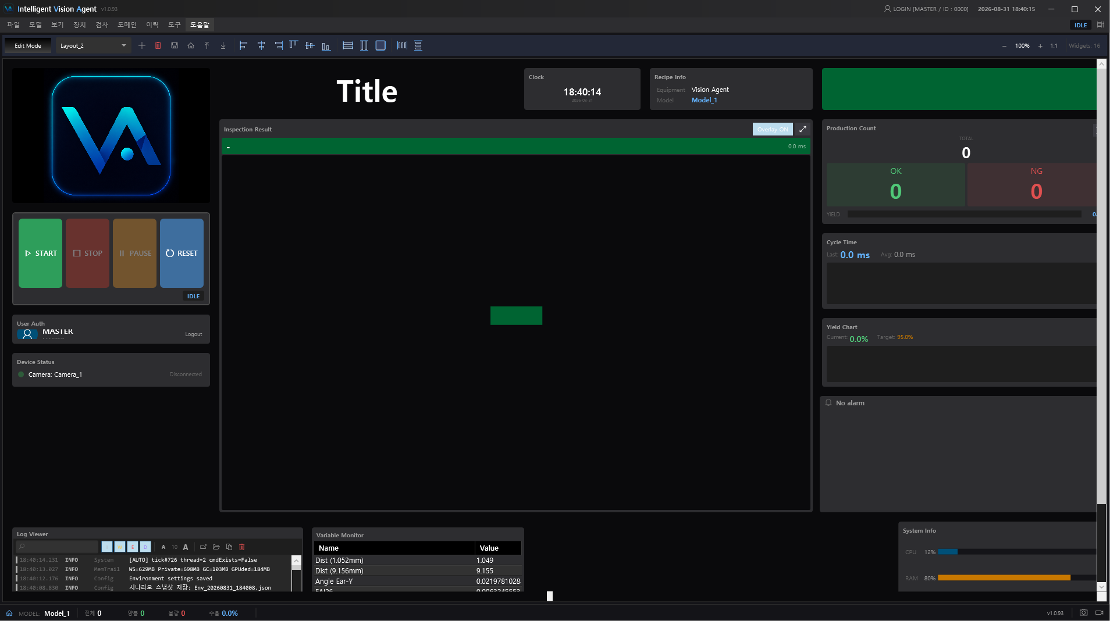Add a new layout with plus icon
Viewport: 1117px width, 628px height.
(x=142, y=46)
